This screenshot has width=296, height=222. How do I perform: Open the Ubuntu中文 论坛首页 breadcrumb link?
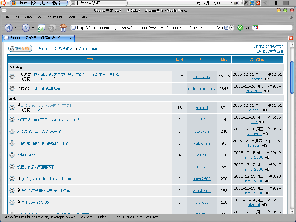tap(55, 49)
